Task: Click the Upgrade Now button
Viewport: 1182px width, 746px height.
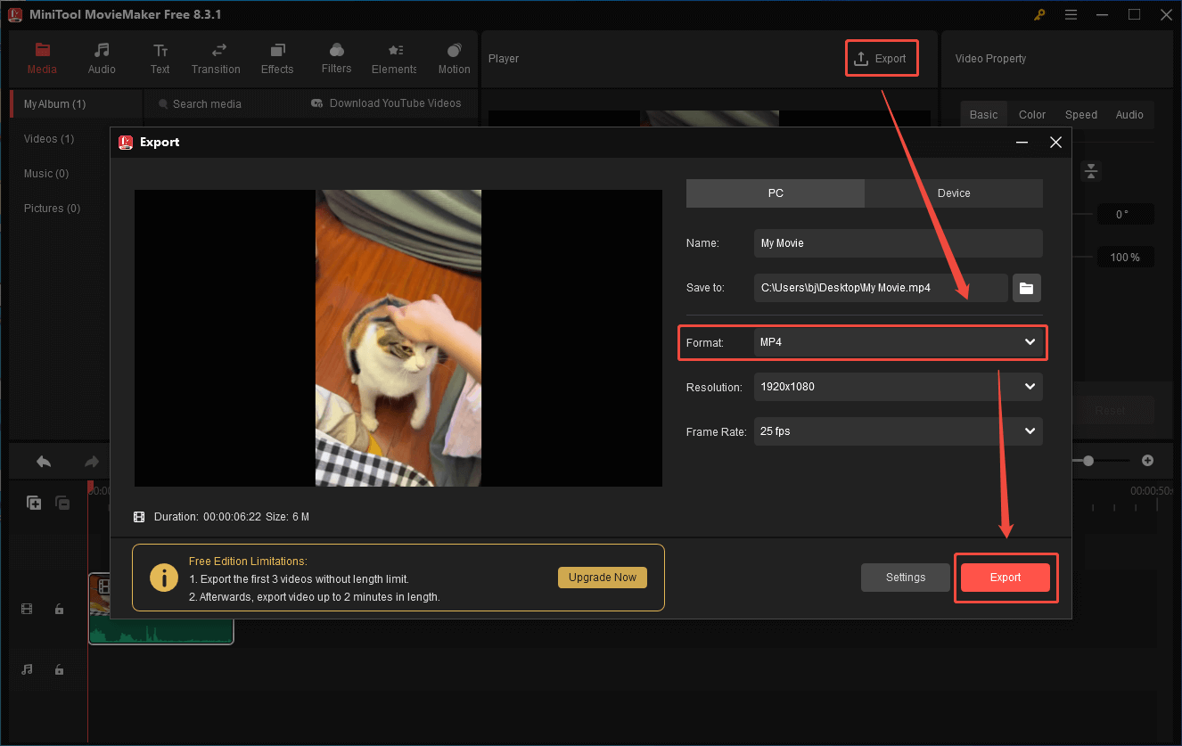Action: 602,577
